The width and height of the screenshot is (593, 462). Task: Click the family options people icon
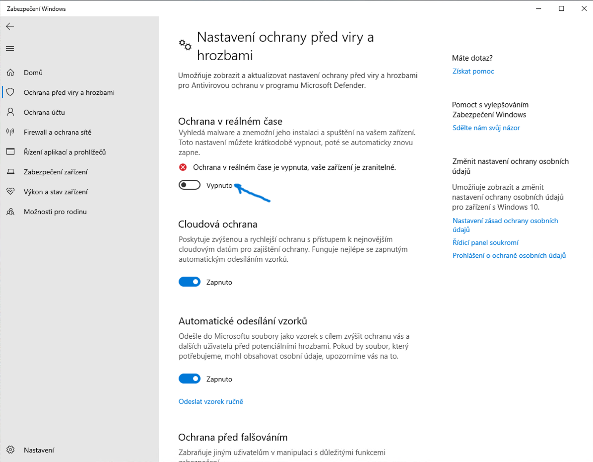[x=10, y=212]
